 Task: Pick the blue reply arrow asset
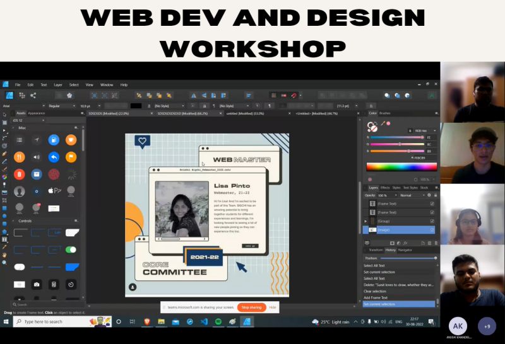pyautogui.click(x=54, y=157)
